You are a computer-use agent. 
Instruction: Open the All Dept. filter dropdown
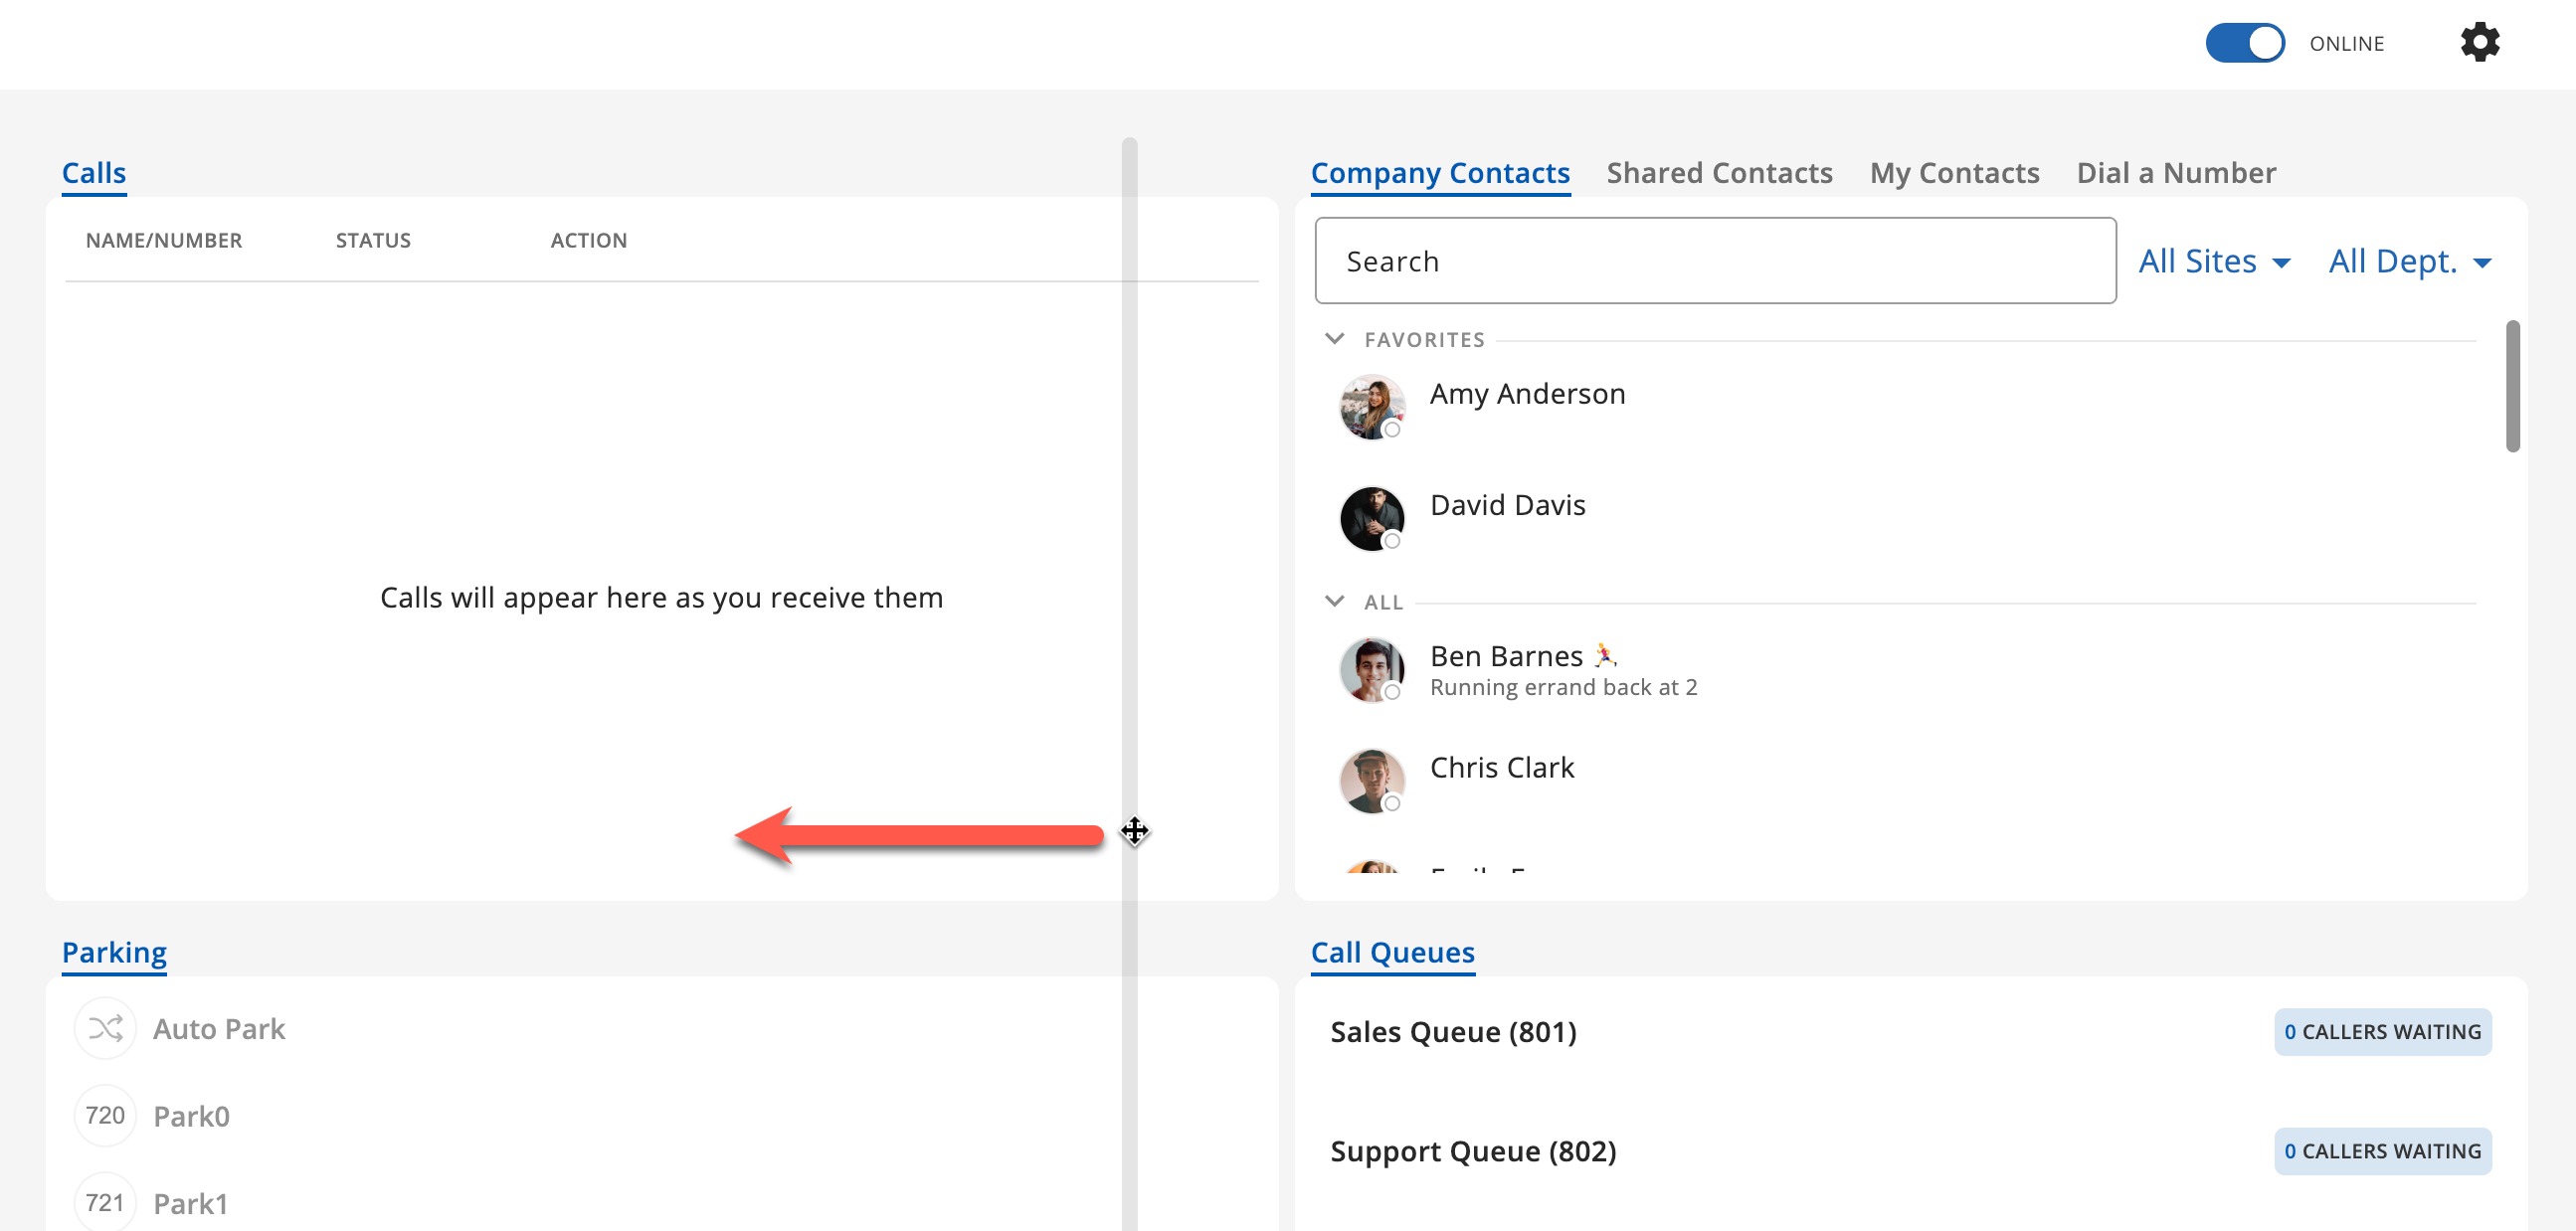pos(2408,261)
